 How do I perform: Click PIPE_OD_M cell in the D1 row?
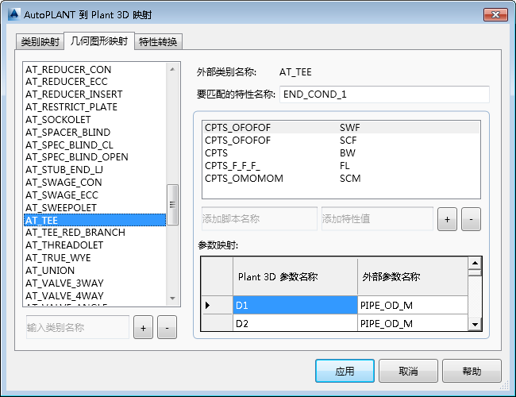click(x=413, y=305)
